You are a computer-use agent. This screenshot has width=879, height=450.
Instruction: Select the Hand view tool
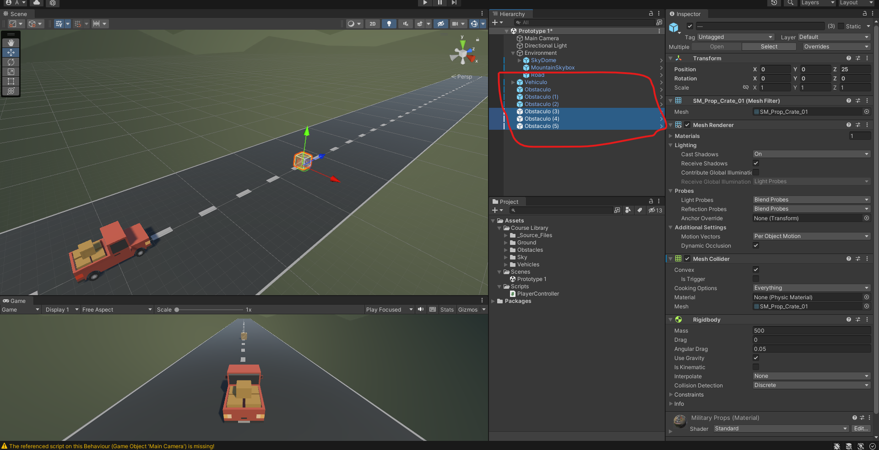click(x=11, y=43)
